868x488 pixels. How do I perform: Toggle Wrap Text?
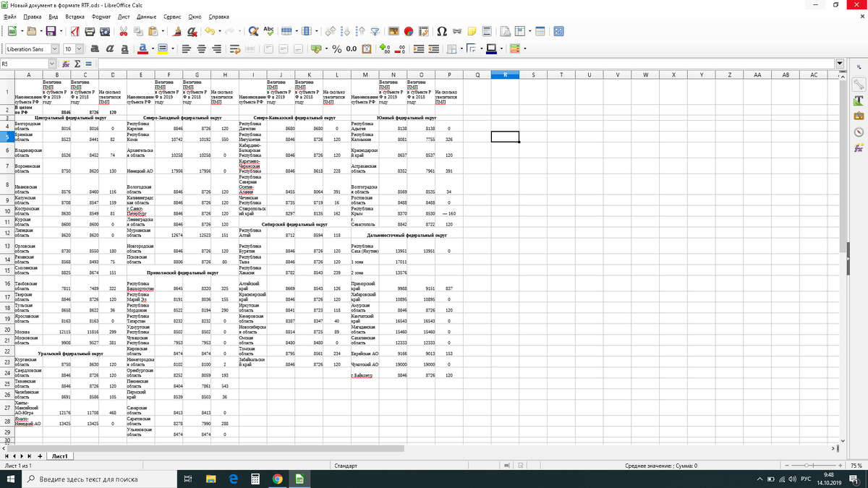pyautogui.click(x=235, y=49)
